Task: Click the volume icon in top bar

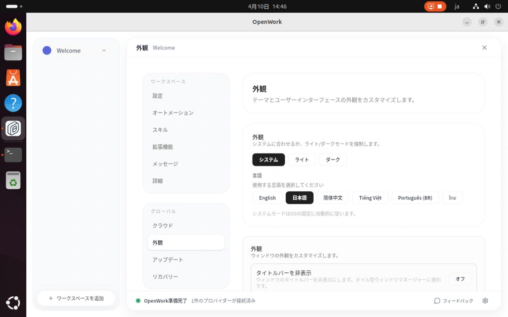Action: (487, 6)
